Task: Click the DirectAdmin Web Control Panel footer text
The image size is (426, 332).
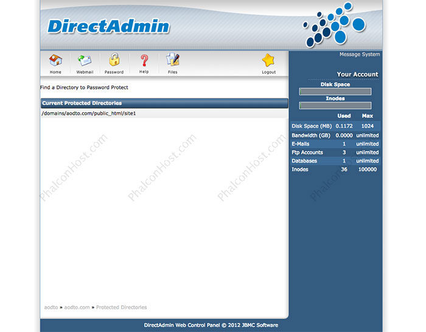Action: pyautogui.click(x=211, y=325)
